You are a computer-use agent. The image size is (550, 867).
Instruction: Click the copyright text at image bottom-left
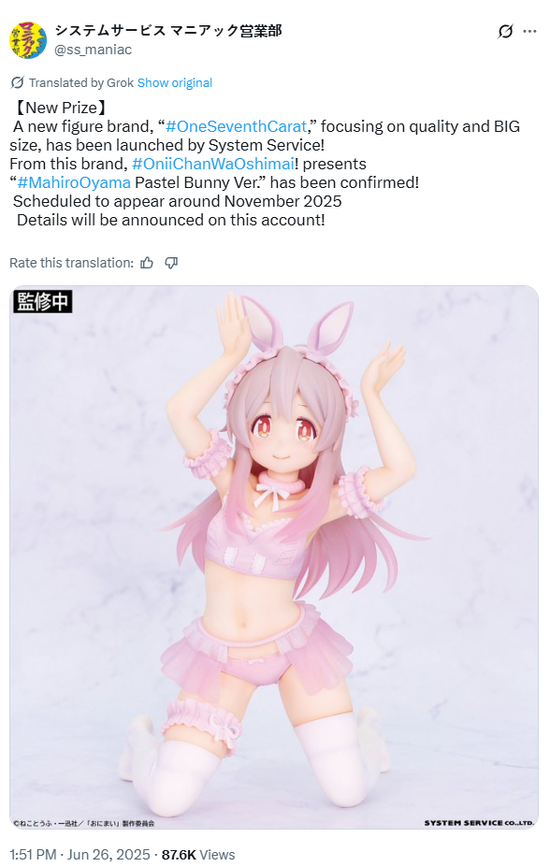click(84, 823)
